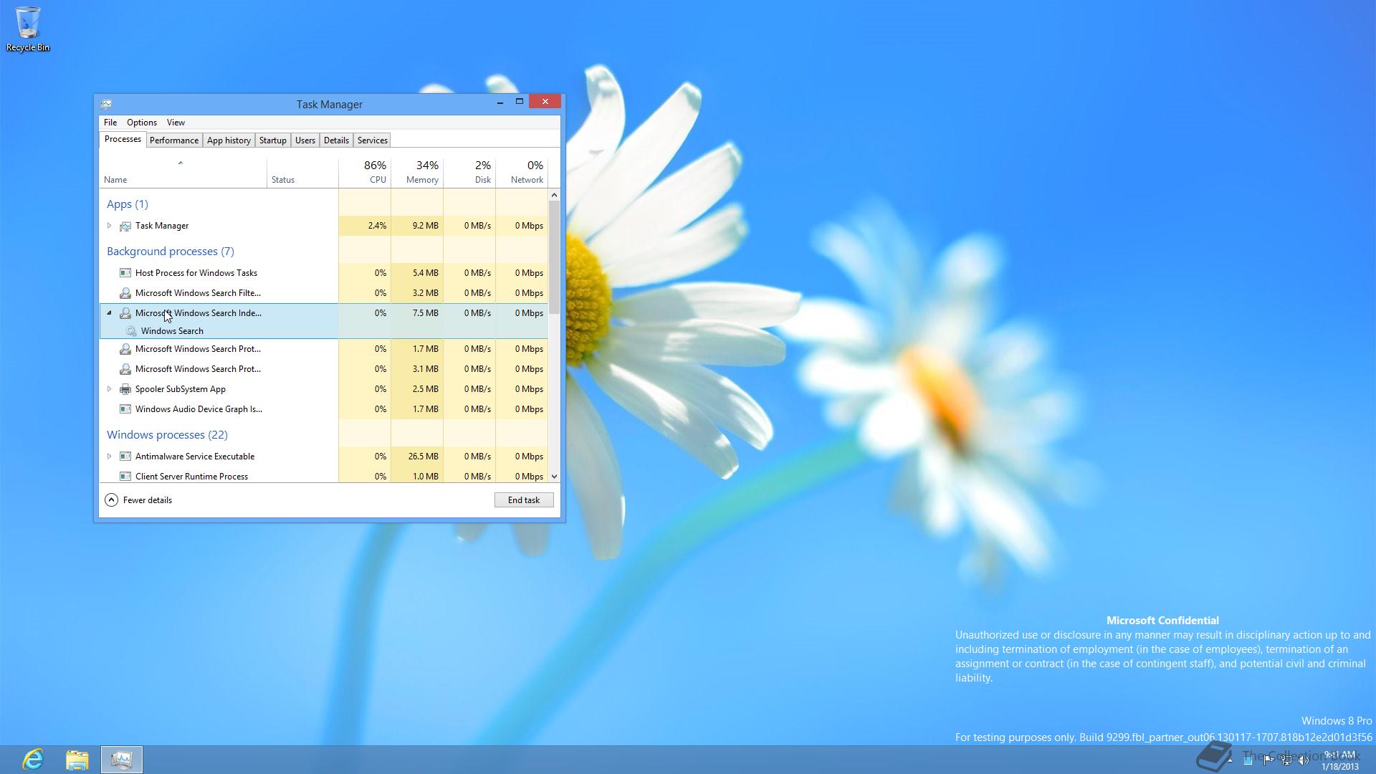Click the Task Manager app row icon
The width and height of the screenshot is (1376, 774).
pos(125,226)
